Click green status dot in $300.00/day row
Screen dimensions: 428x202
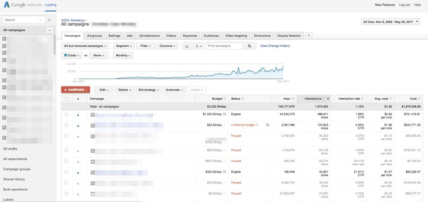coord(78,173)
